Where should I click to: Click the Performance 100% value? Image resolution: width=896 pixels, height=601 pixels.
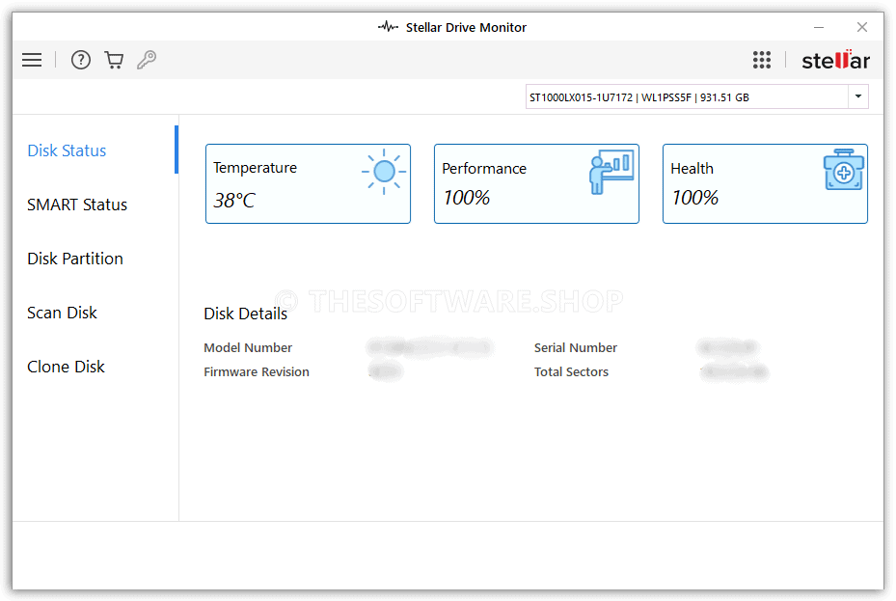coord(466,198)
